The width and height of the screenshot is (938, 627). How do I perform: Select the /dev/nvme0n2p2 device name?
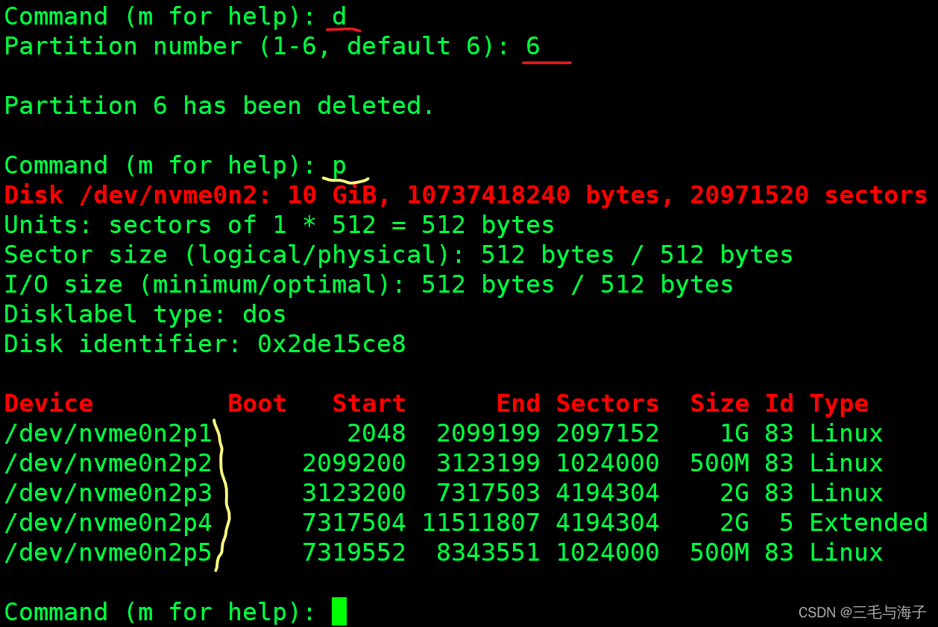(x=108, y=463)
